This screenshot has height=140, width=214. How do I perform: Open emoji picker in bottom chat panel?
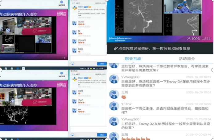coord(72,135)
